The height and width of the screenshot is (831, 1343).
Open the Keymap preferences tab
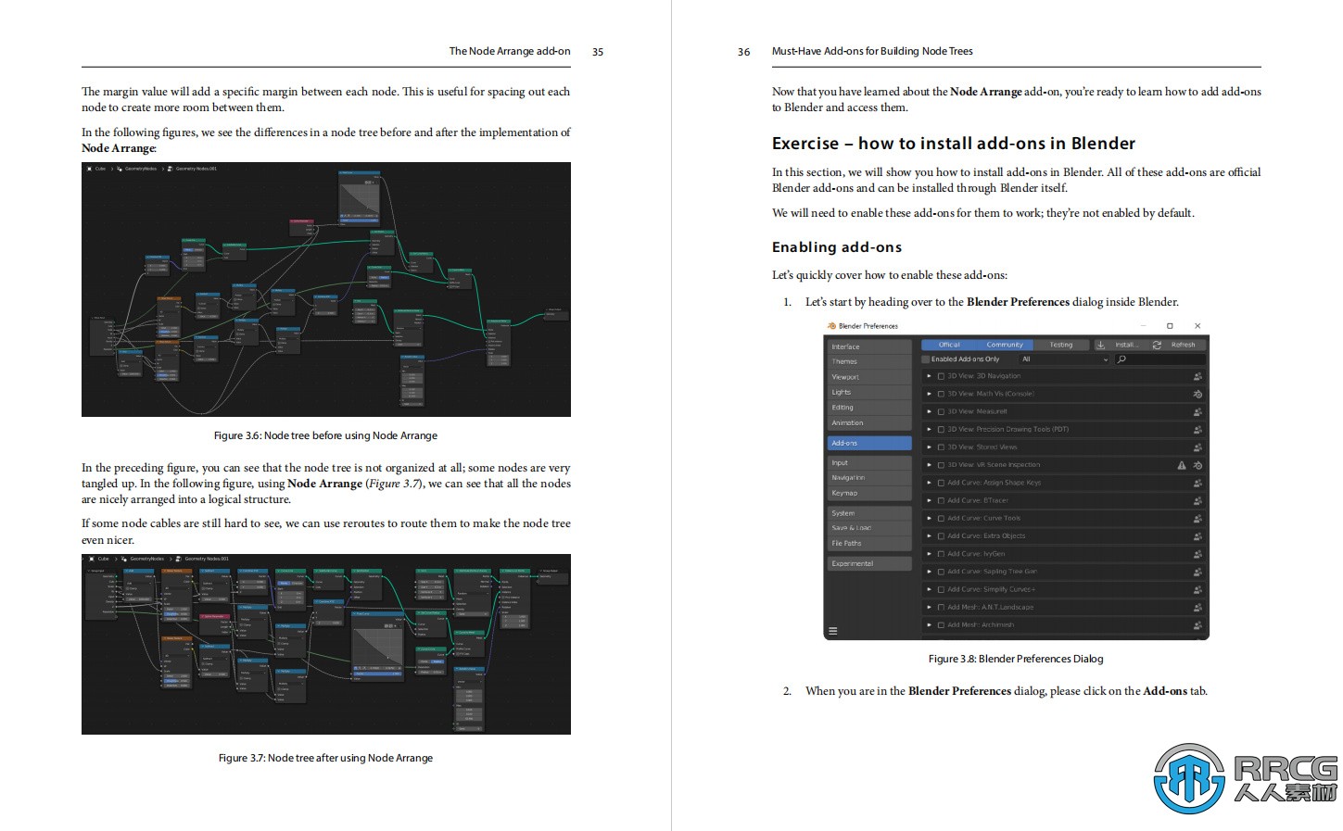[x=869, y=493]
